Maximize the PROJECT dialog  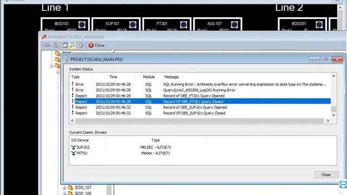tap(326, 59)
